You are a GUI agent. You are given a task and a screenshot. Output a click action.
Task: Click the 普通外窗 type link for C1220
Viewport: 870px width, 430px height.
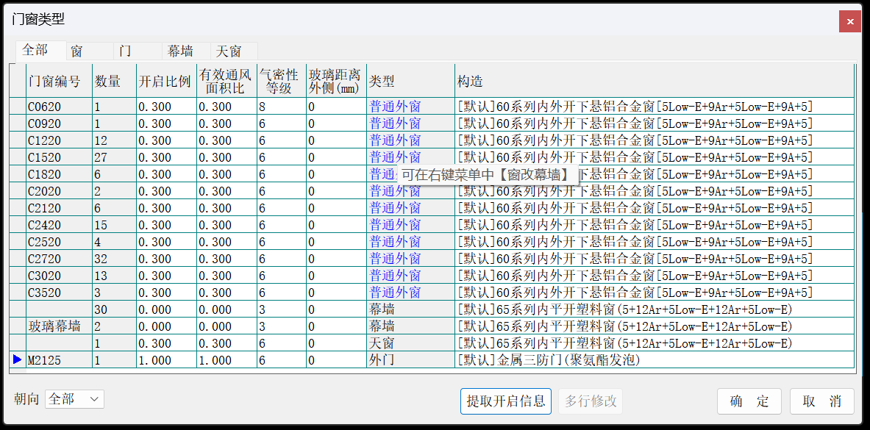click(x=395, y=140)
